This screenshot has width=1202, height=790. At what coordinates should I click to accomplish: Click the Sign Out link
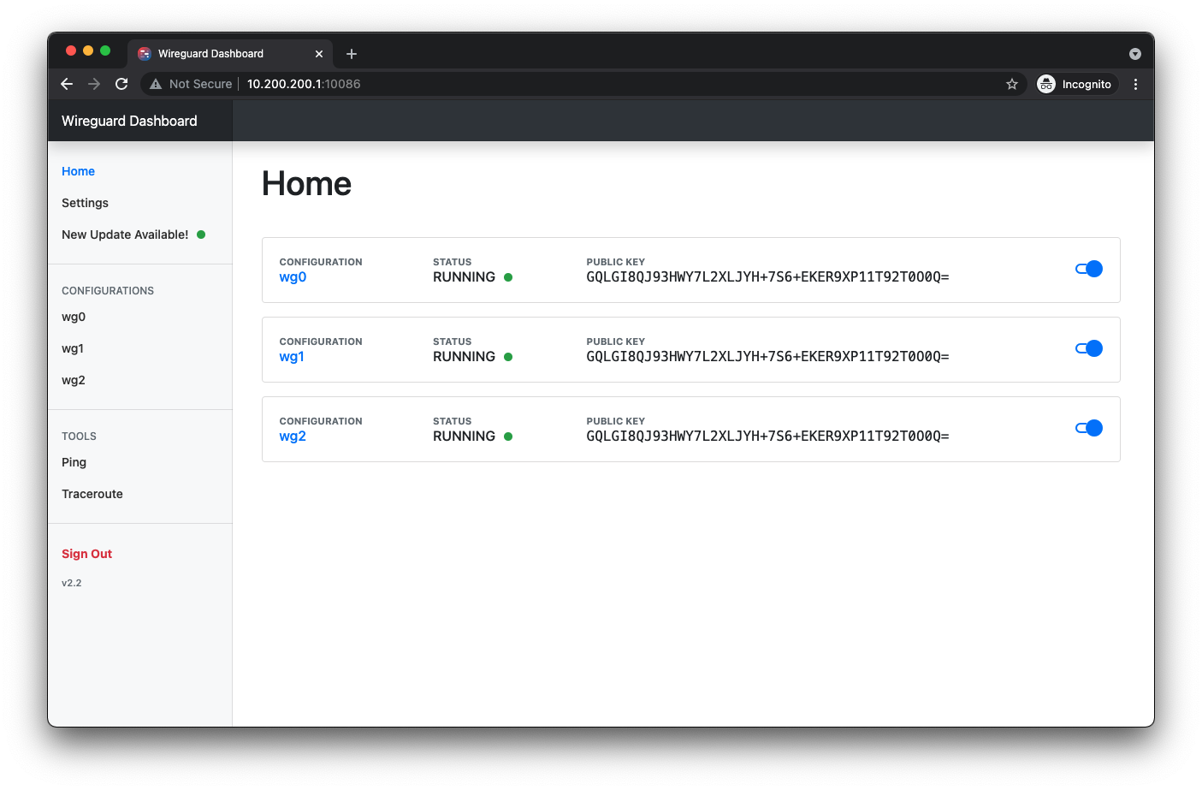(x=86, y=554)
